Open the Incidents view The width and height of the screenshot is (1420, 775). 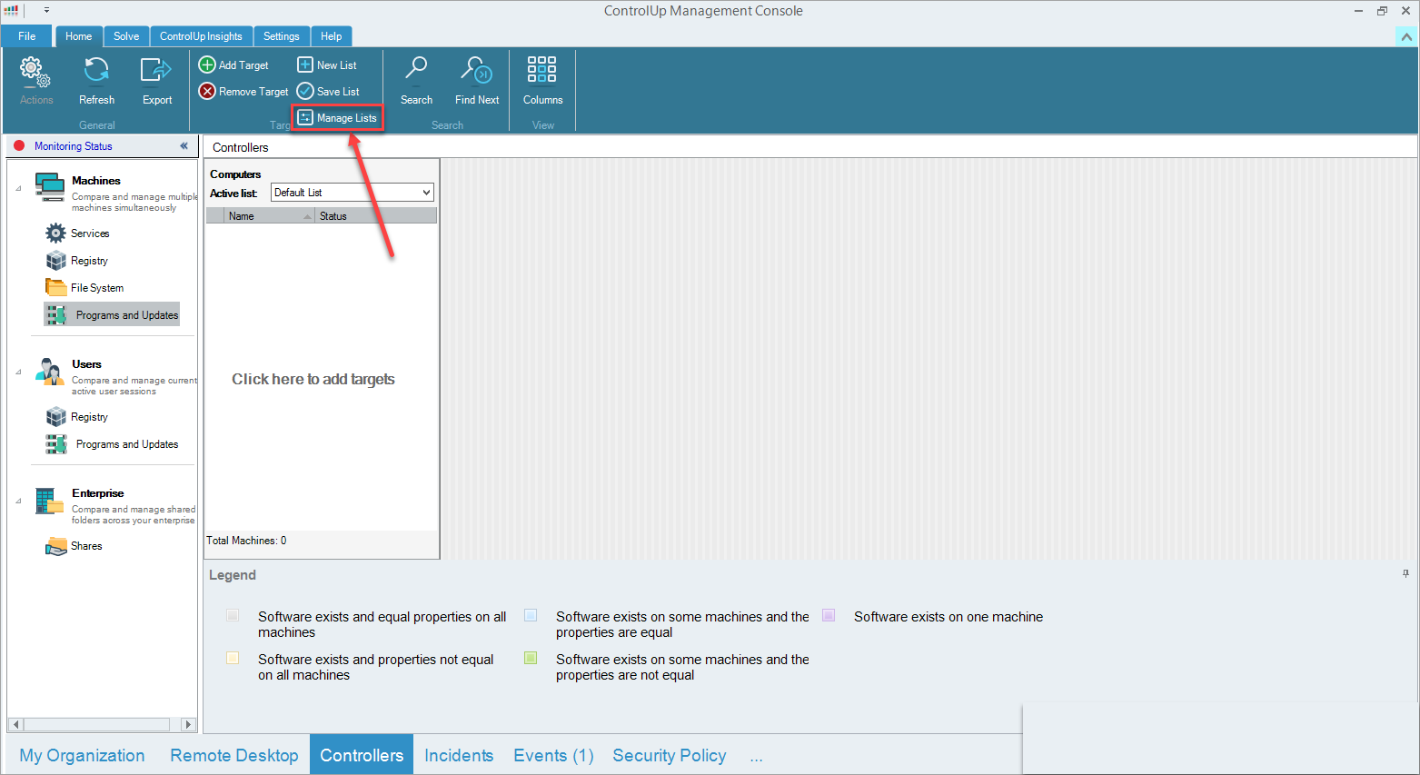[459, 756]
